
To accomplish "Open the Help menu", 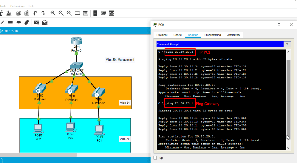I will pyautogui.click(x=31, y=6).
